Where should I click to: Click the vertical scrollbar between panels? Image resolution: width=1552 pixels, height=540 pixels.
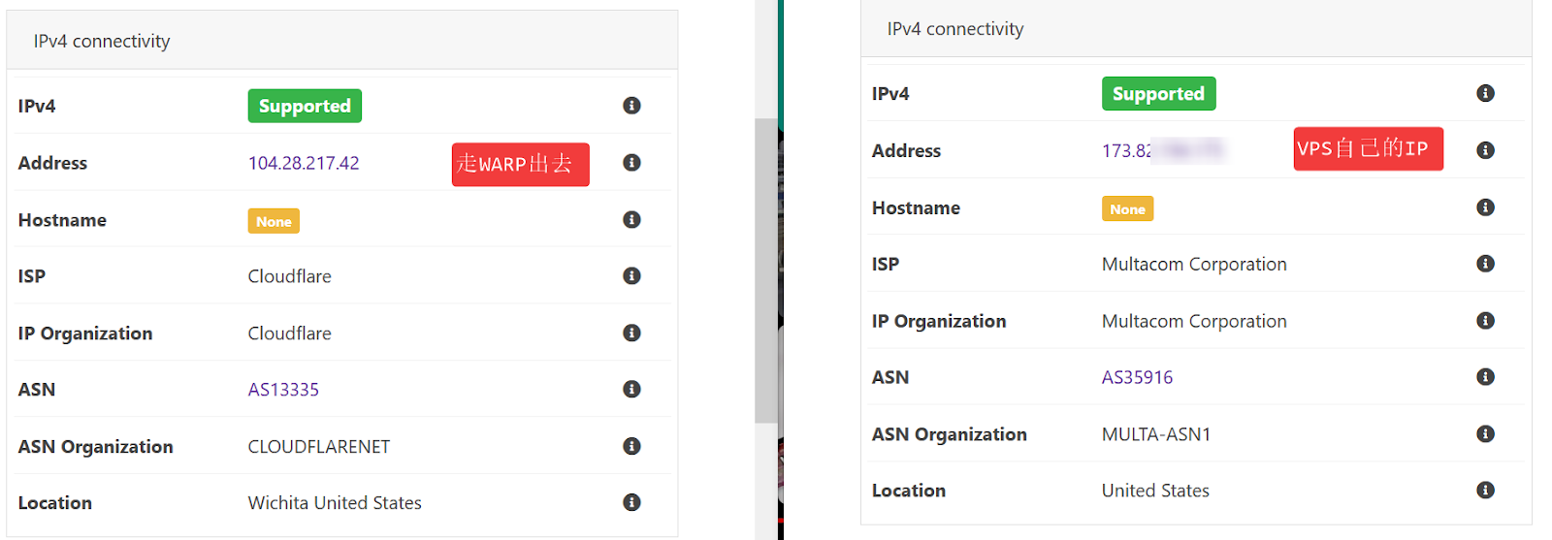pyautogui.click(x=766, y=271)
